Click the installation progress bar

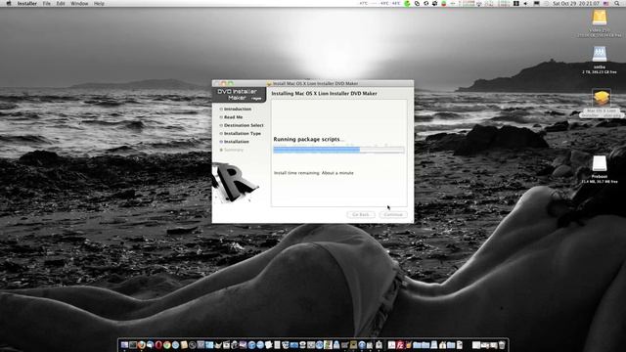pos(338,150)
